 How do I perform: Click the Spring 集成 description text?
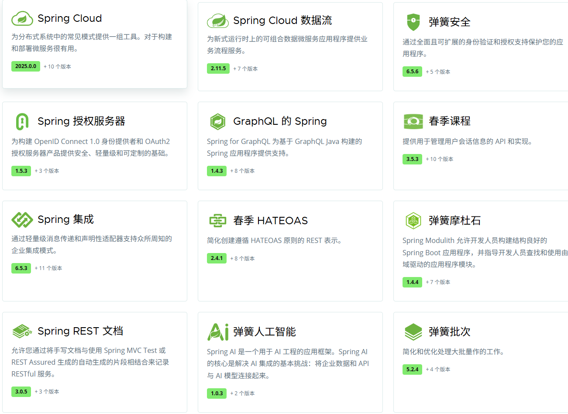[x=92, y=245]
